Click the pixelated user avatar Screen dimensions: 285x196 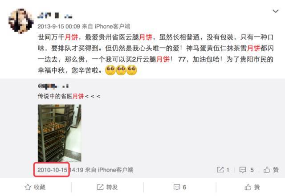[x=21, y=21]
